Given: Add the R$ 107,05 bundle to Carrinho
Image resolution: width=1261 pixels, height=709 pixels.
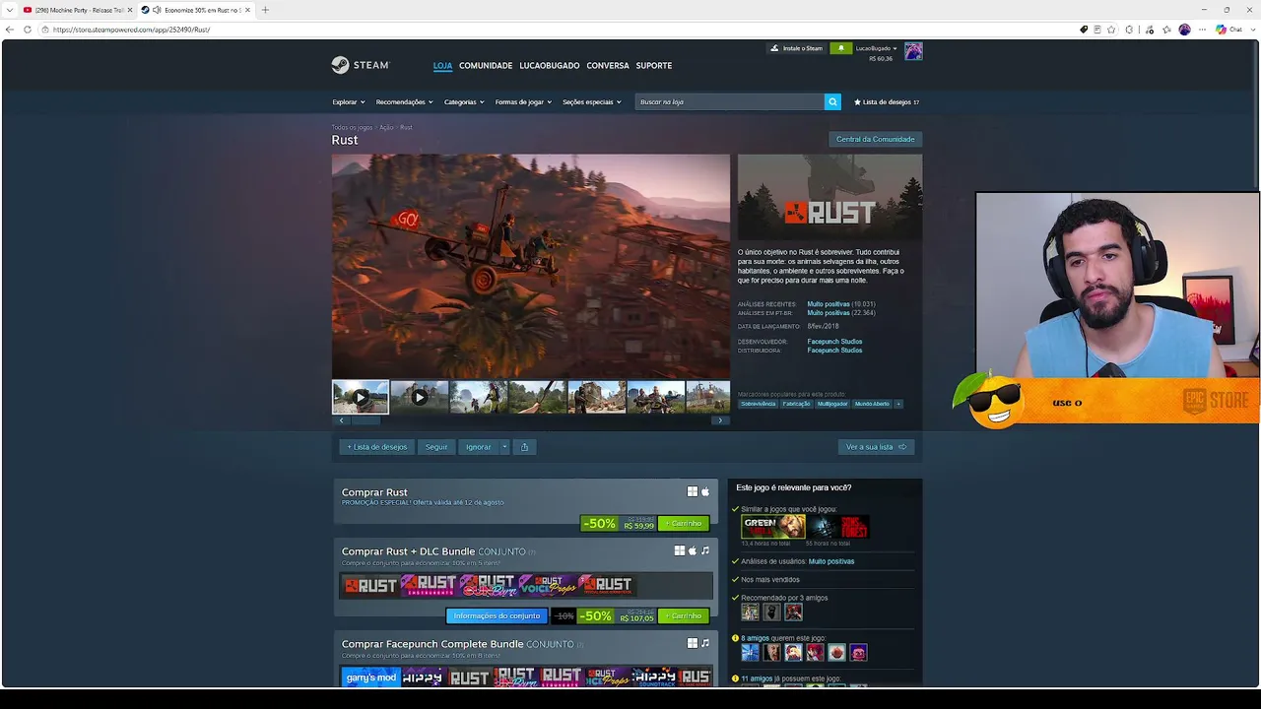Looking at the screenshot, I should 684,616.
